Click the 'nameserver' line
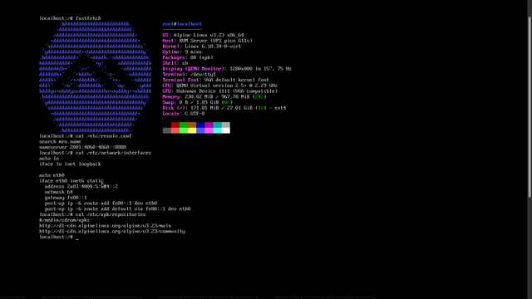The width and height of the screenshot is (532, 299). click(83, 147)
